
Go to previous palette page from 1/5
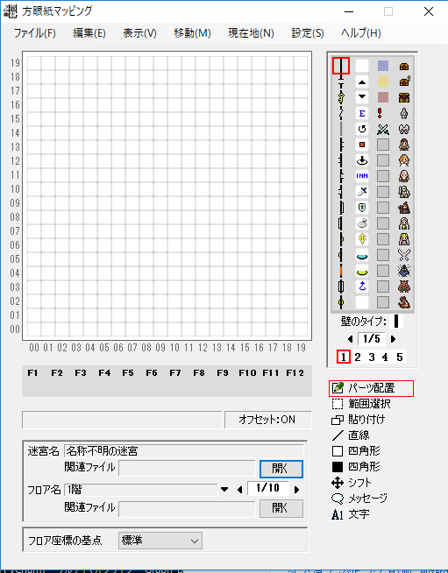click(x=351, y=339)
